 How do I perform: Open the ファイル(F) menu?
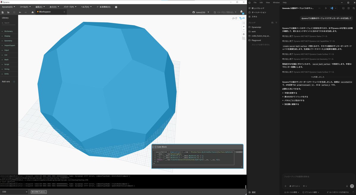point(25,7)
